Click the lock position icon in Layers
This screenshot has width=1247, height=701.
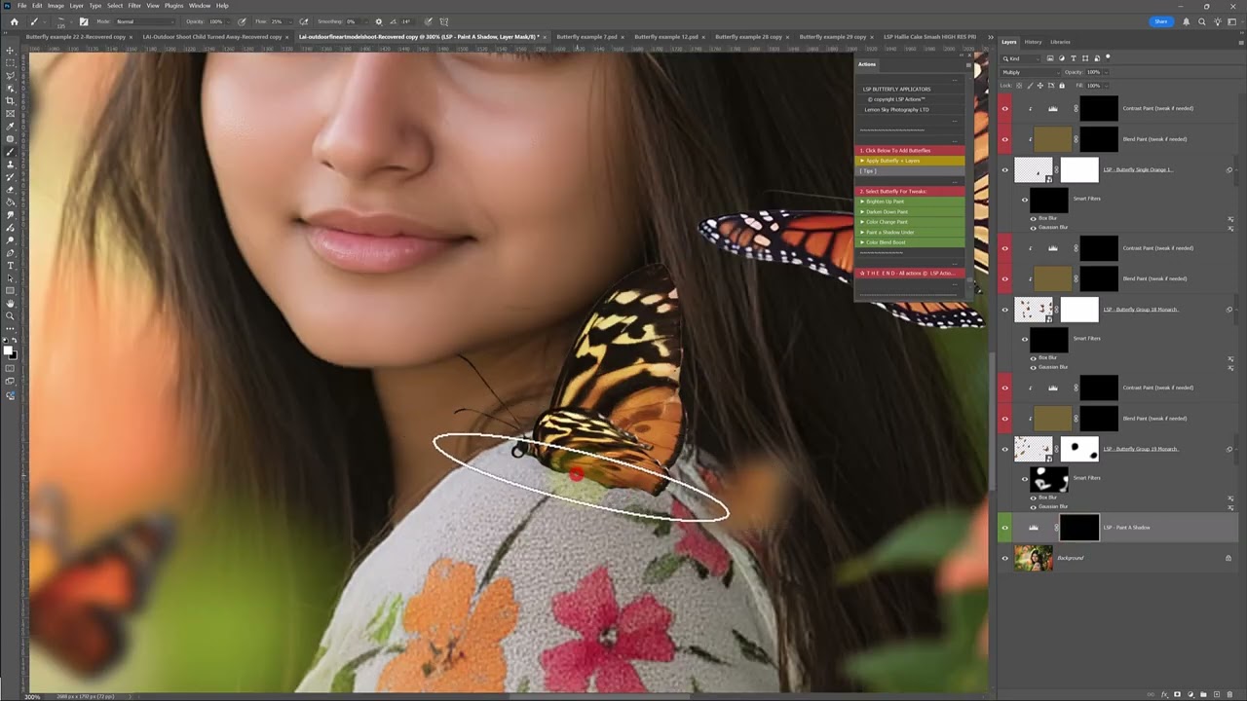[1040, 86]
